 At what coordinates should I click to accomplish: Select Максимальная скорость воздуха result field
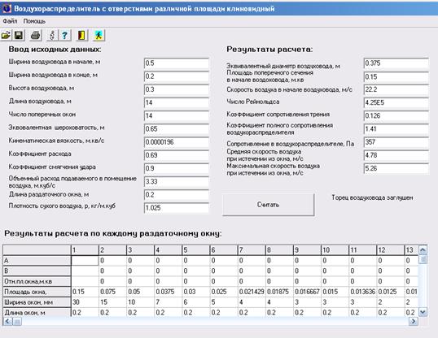tap(396, 168)
